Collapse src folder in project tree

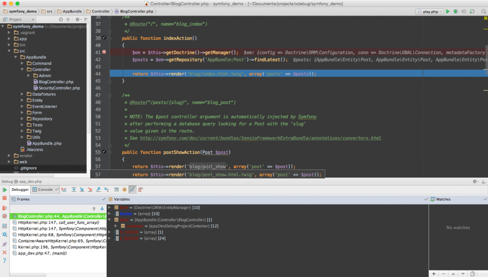(x=9, y=51)
